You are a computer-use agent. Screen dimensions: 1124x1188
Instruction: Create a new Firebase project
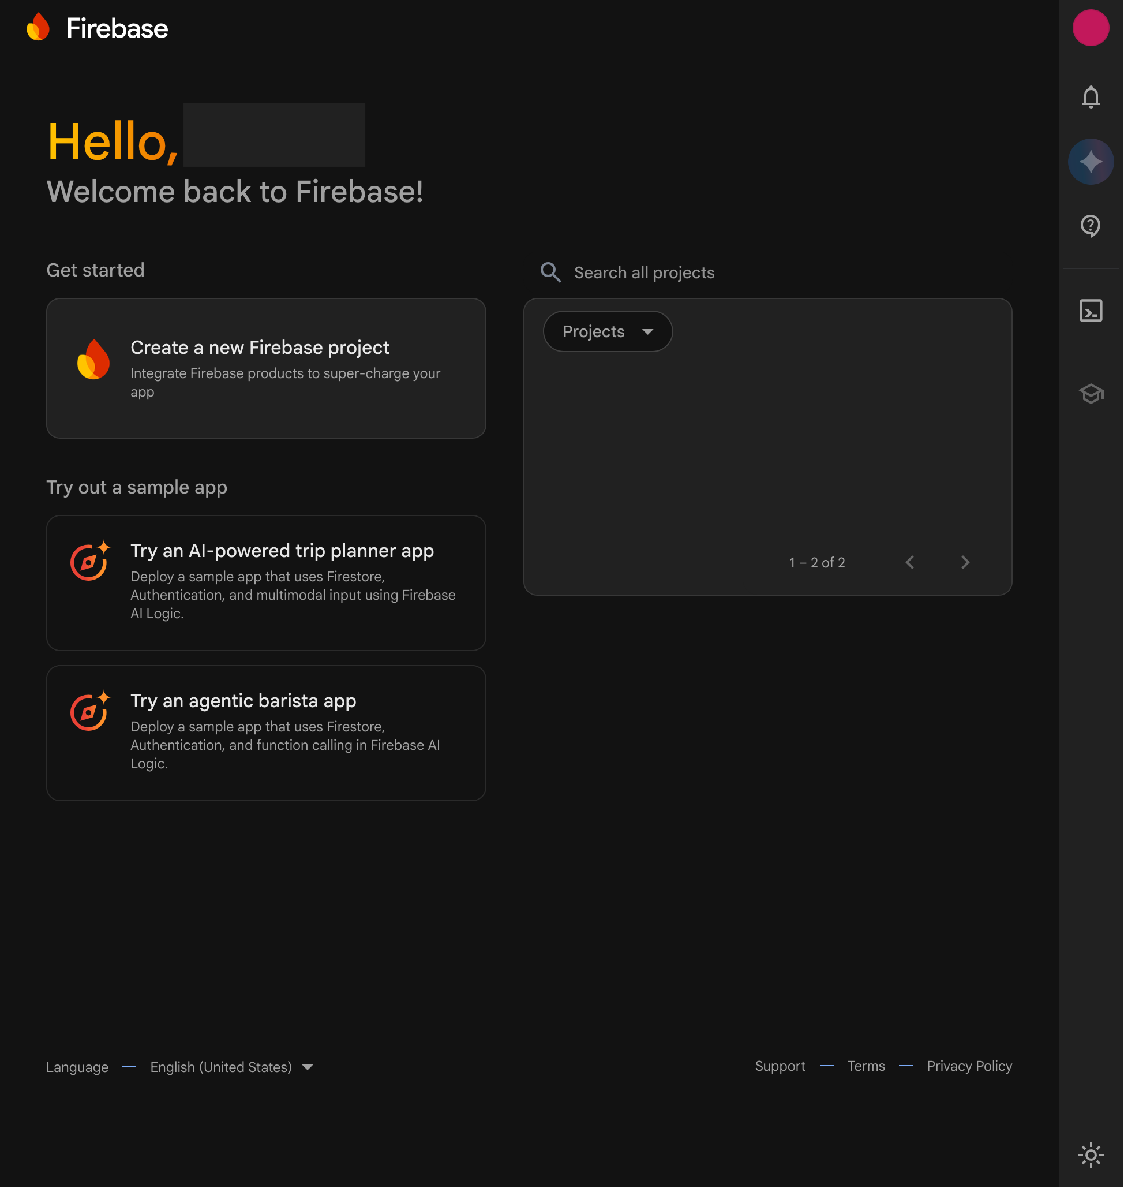pos(266,369)
